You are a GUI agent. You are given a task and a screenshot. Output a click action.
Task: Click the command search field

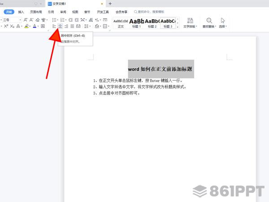point(149,12)
